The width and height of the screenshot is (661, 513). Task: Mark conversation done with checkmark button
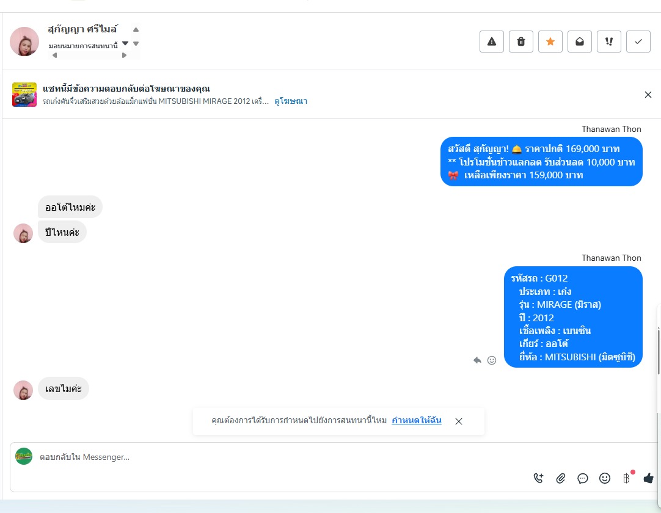click(638, 42)
